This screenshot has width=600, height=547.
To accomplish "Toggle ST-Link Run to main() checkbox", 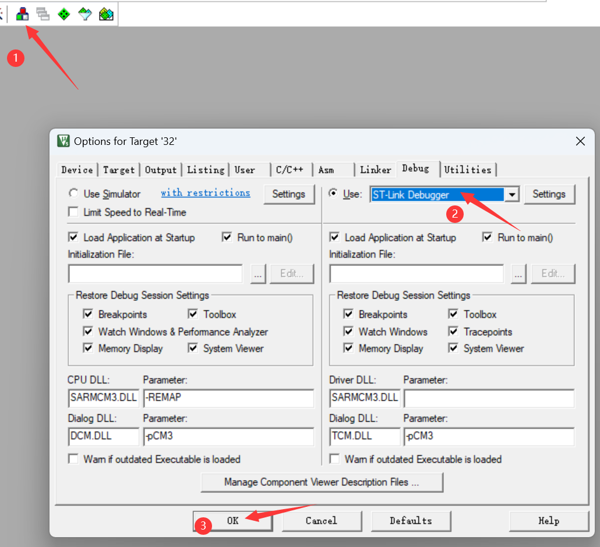I will tap(488, 237).
